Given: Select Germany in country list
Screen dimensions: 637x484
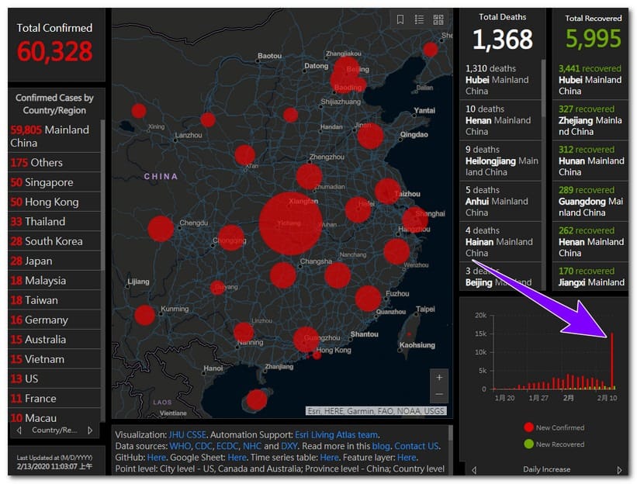Looking at the screenshot, I should pos(54,320).
